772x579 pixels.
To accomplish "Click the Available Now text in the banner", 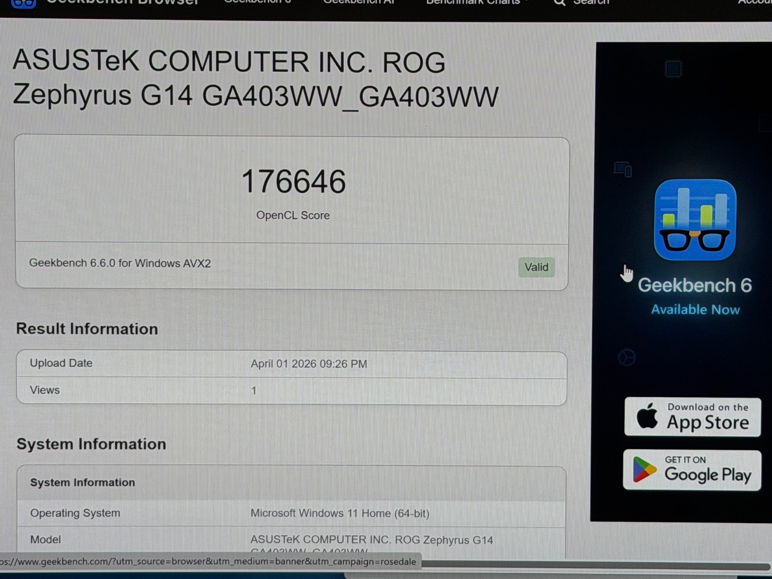I will tap(695, 310).
